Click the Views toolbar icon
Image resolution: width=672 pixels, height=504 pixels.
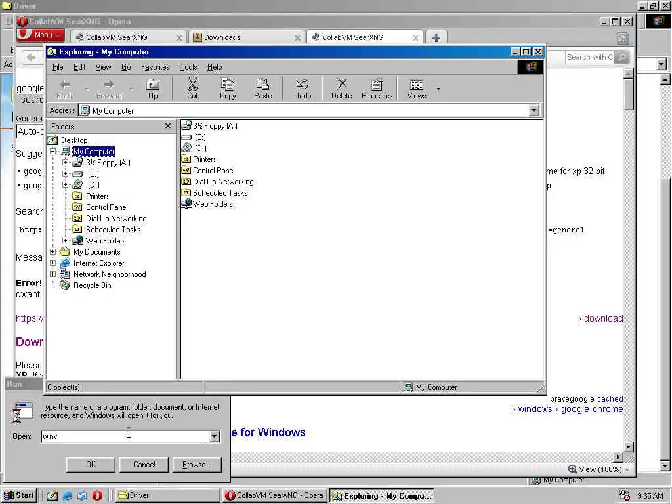[x=417, y=89]
